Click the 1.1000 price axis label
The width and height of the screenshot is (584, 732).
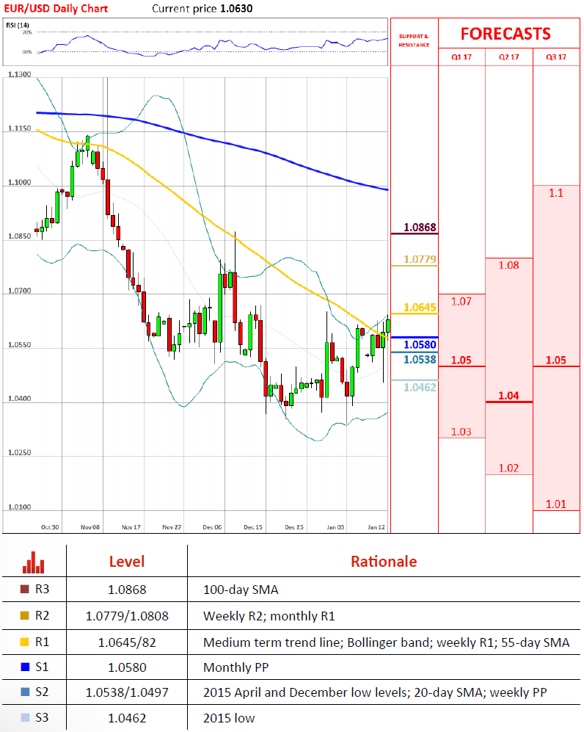click(x=20, y=182)
